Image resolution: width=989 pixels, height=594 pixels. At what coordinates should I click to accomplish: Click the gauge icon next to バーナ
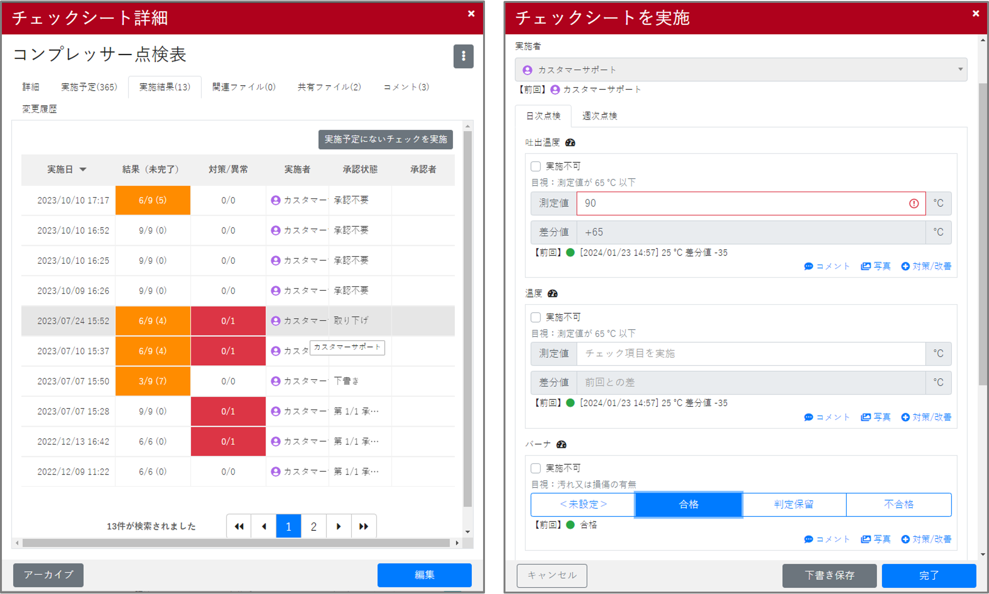pyautogui.click(x=562, y=445)
